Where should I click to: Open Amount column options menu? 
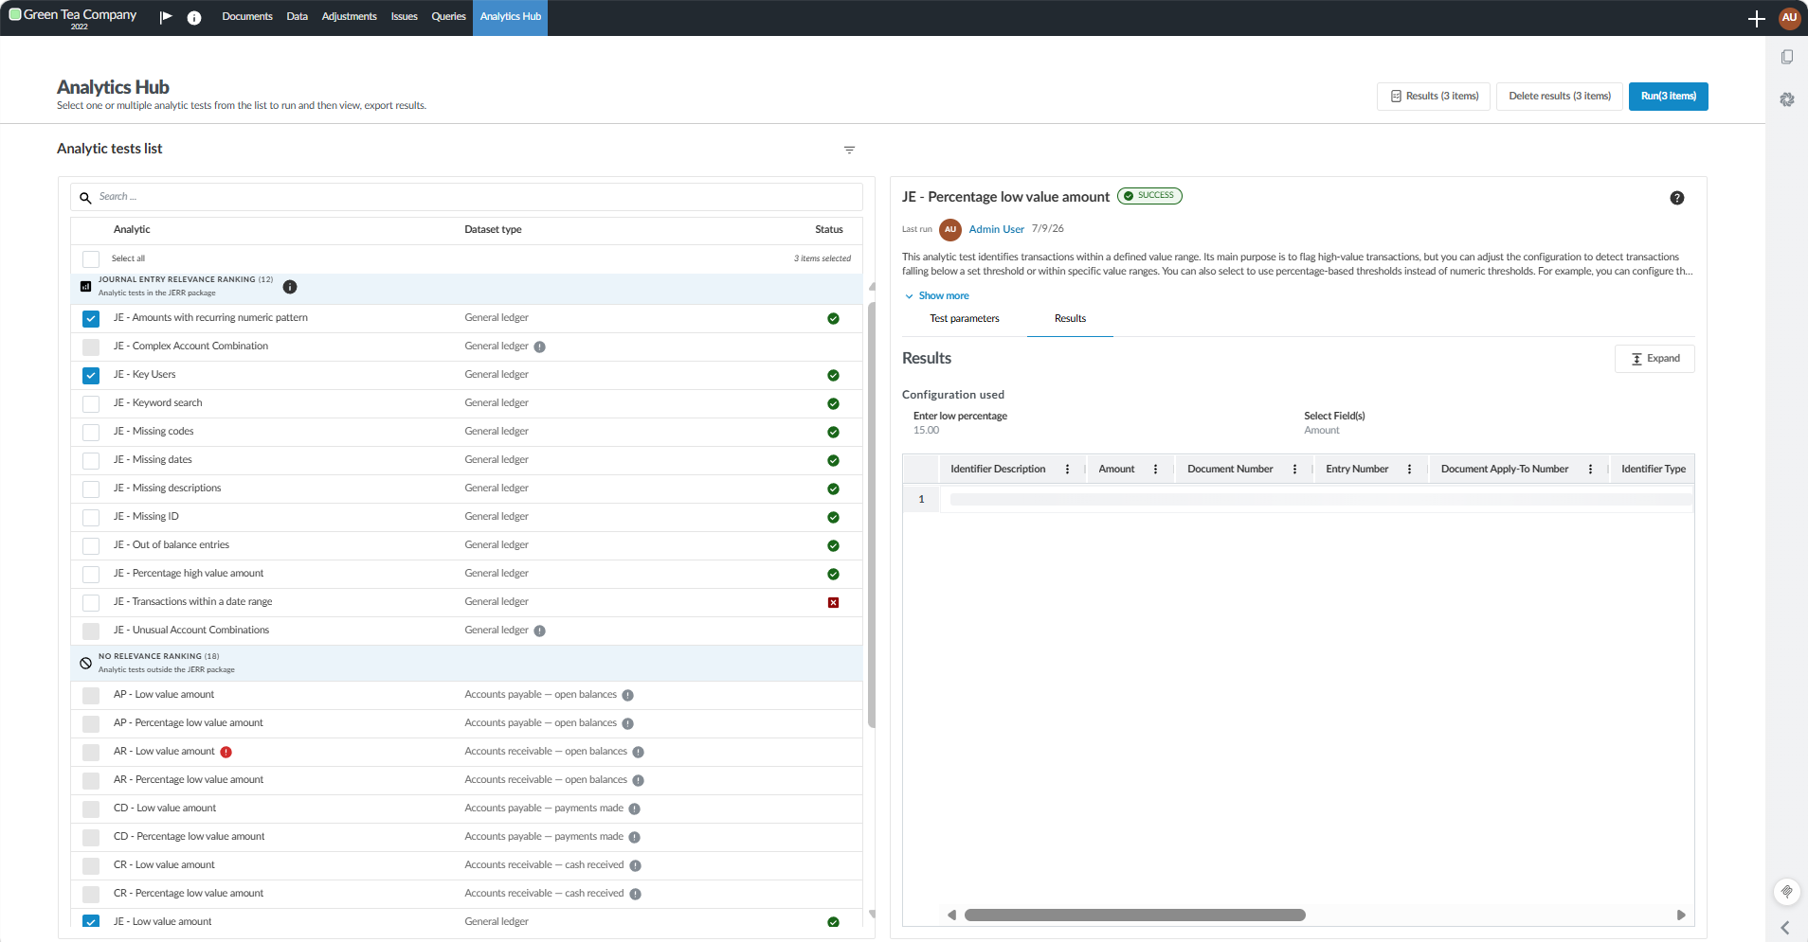point(1155,469)
